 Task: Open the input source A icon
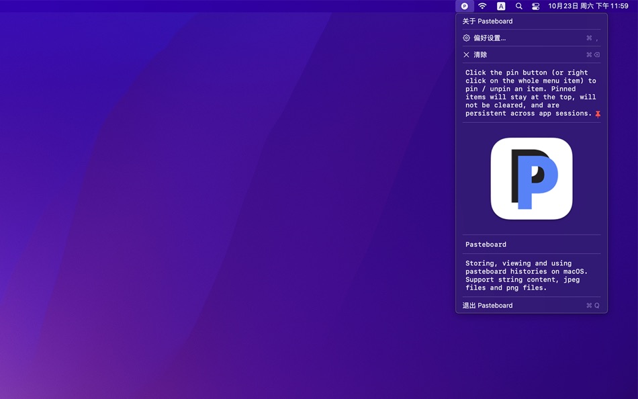[x=501, y=6]
